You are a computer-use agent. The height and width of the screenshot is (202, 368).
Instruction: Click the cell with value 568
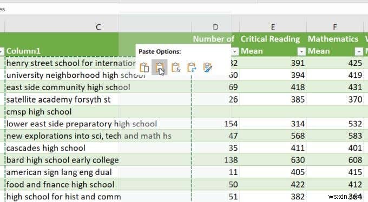coord(273,136)
